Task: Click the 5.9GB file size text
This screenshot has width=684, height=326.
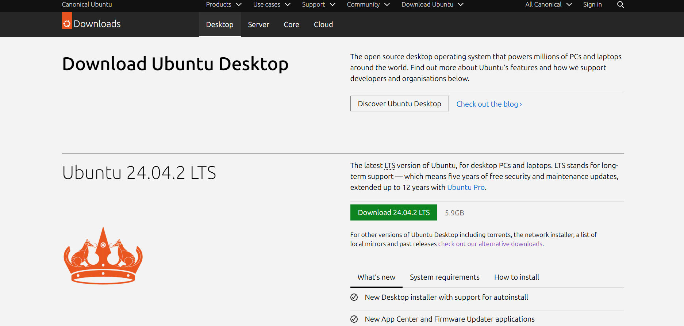Action: coord(454,213)
